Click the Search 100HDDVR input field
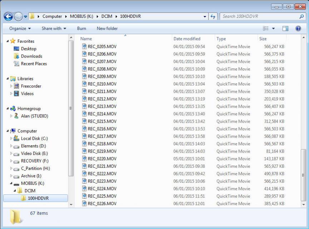This screenshot has width=309, height=229. (x=259, y=16)
